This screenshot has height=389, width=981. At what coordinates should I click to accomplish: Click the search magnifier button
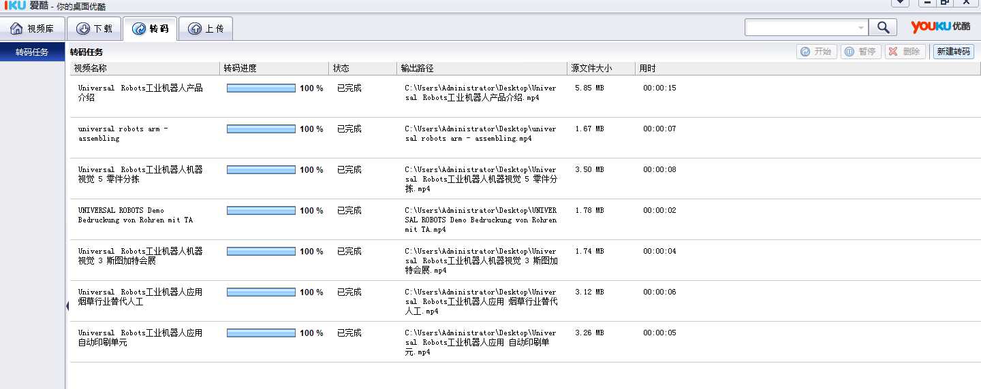[x=884, y=27]
